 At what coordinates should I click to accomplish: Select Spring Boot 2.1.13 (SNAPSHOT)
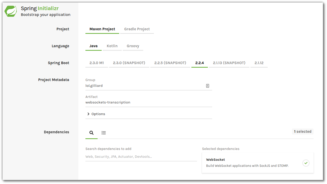(229, 63)
